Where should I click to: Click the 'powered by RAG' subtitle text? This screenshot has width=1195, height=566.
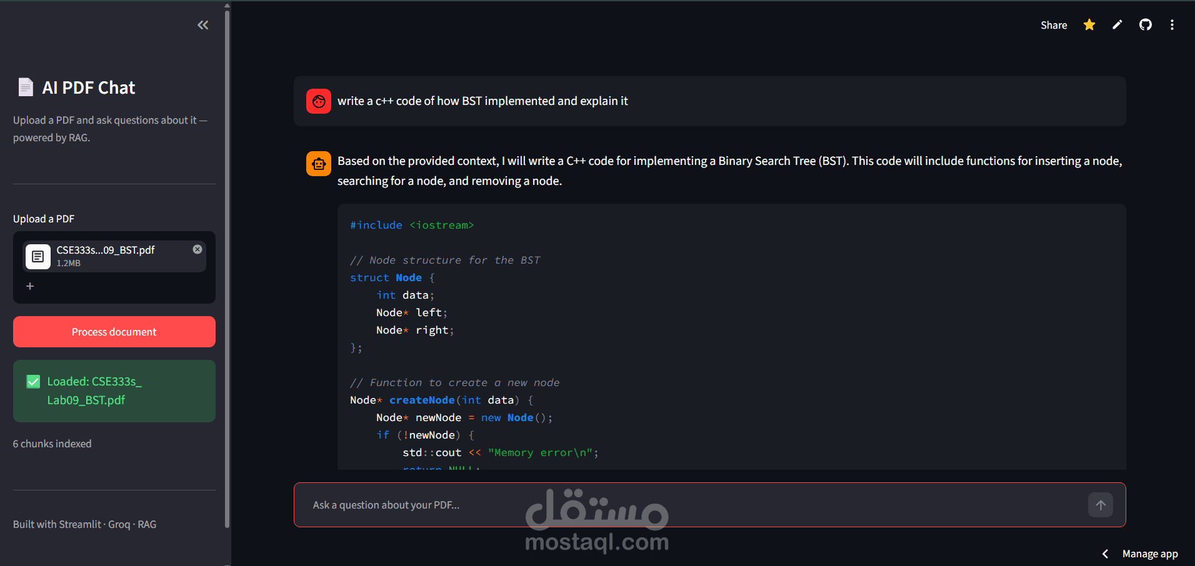point(51,137)
